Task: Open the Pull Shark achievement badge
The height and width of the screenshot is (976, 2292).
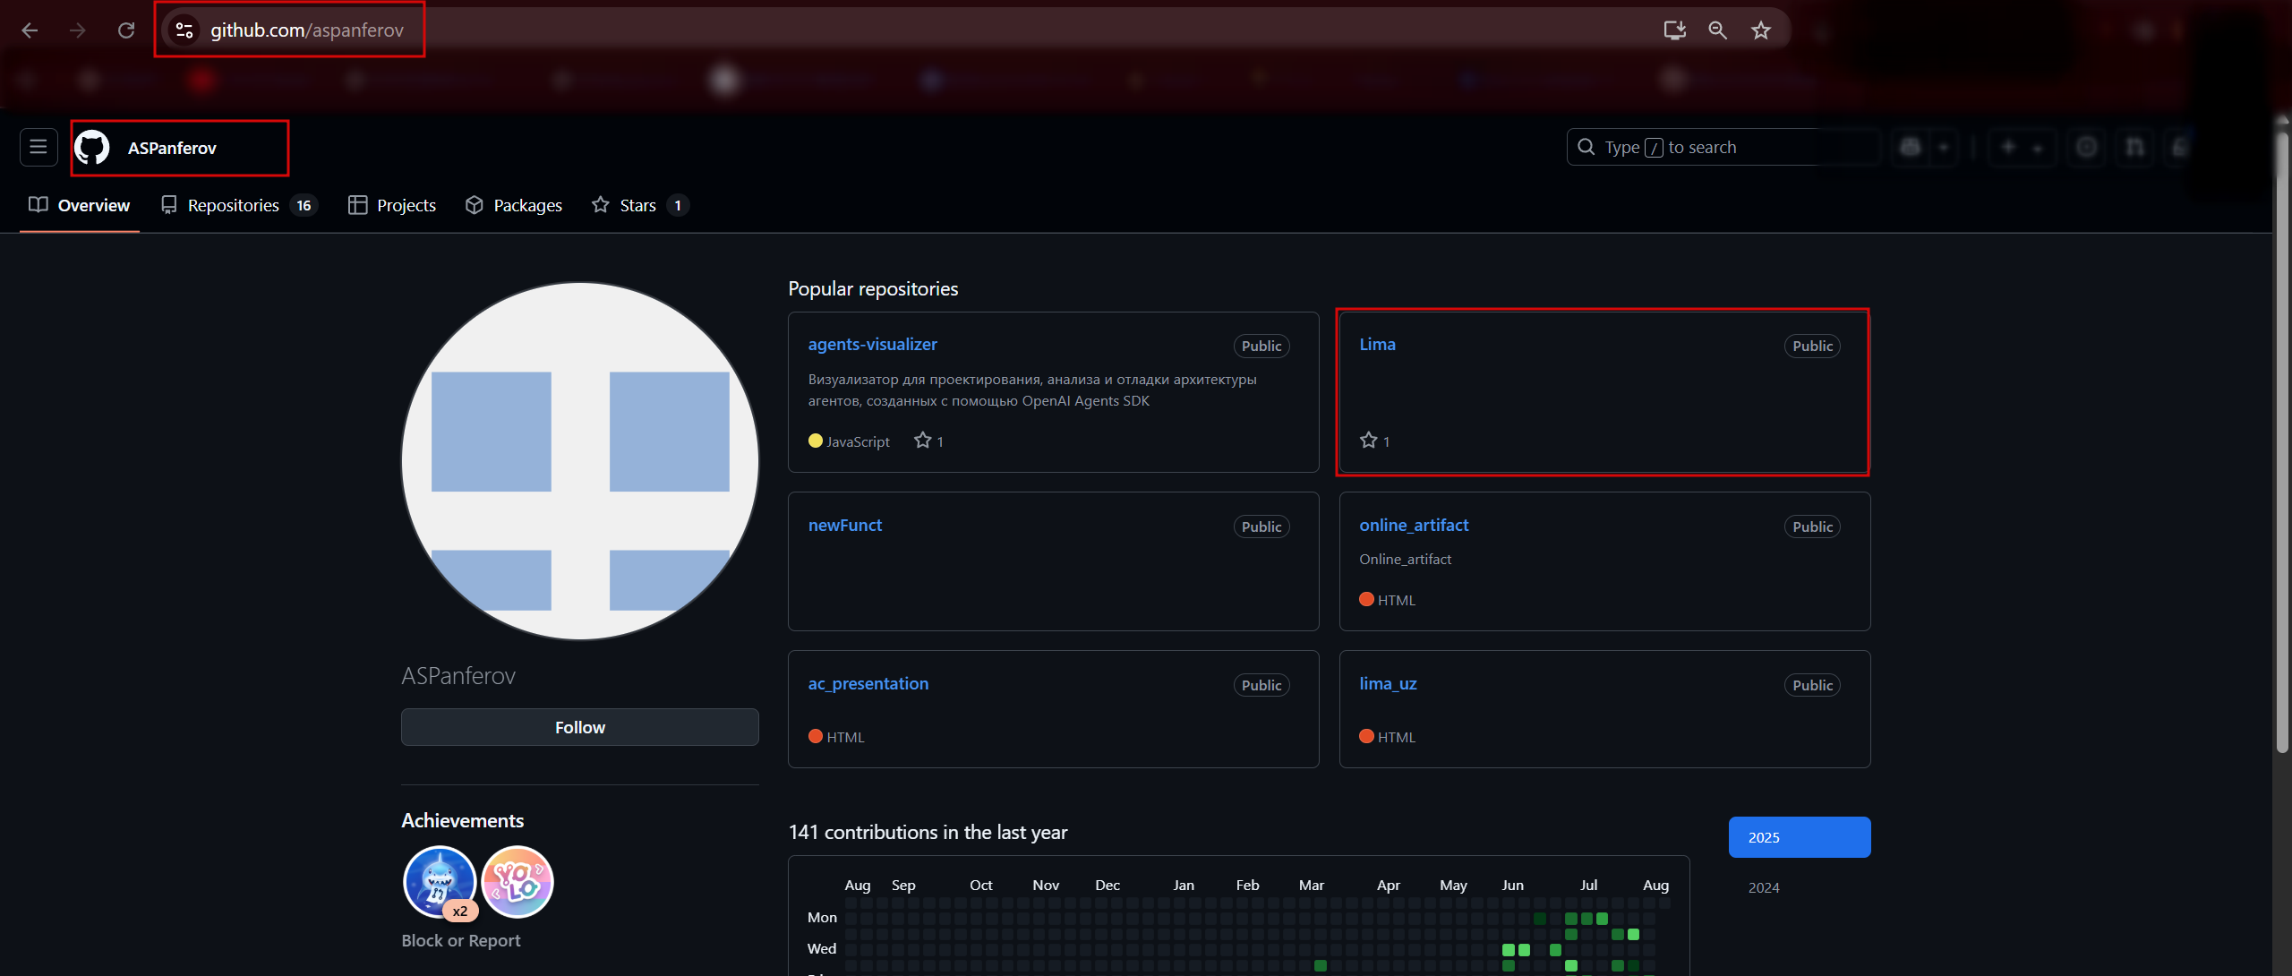Action: tap(439, 881)
